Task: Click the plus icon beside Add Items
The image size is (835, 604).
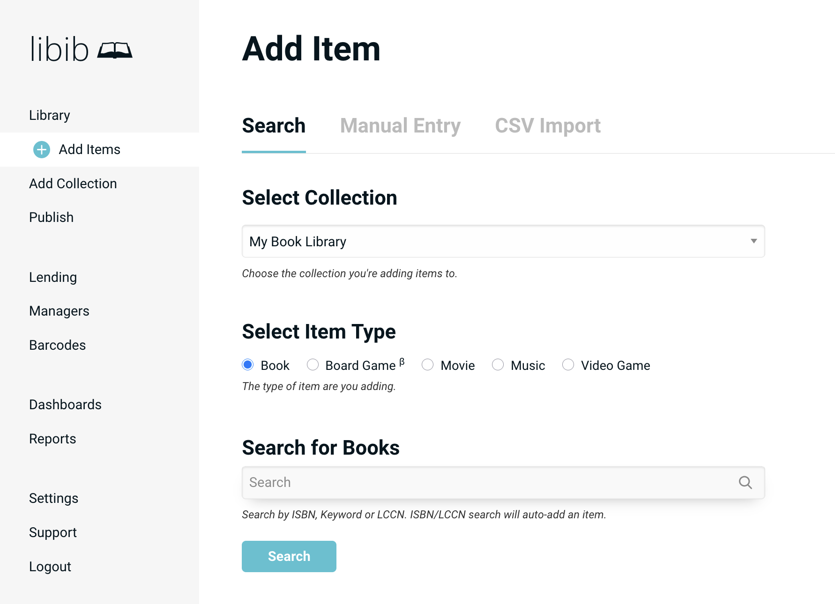Action: (42, 149)
